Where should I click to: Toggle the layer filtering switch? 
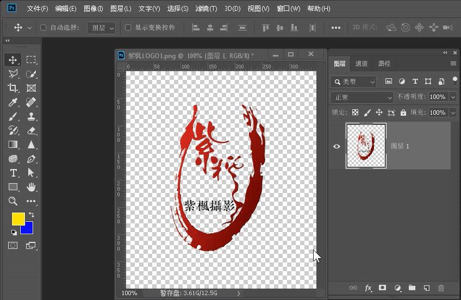454,81
